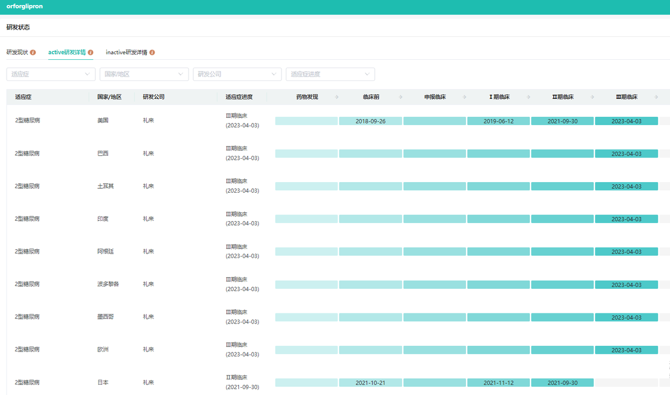Image resolution: width=670 pixels, height=395 pixels.
Task: Click 礼来 company in the 美国 row
Action: tap(148, 121)
